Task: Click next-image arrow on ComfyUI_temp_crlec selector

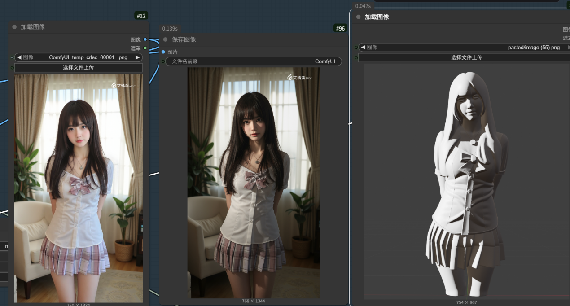Action: pos(138,57)
